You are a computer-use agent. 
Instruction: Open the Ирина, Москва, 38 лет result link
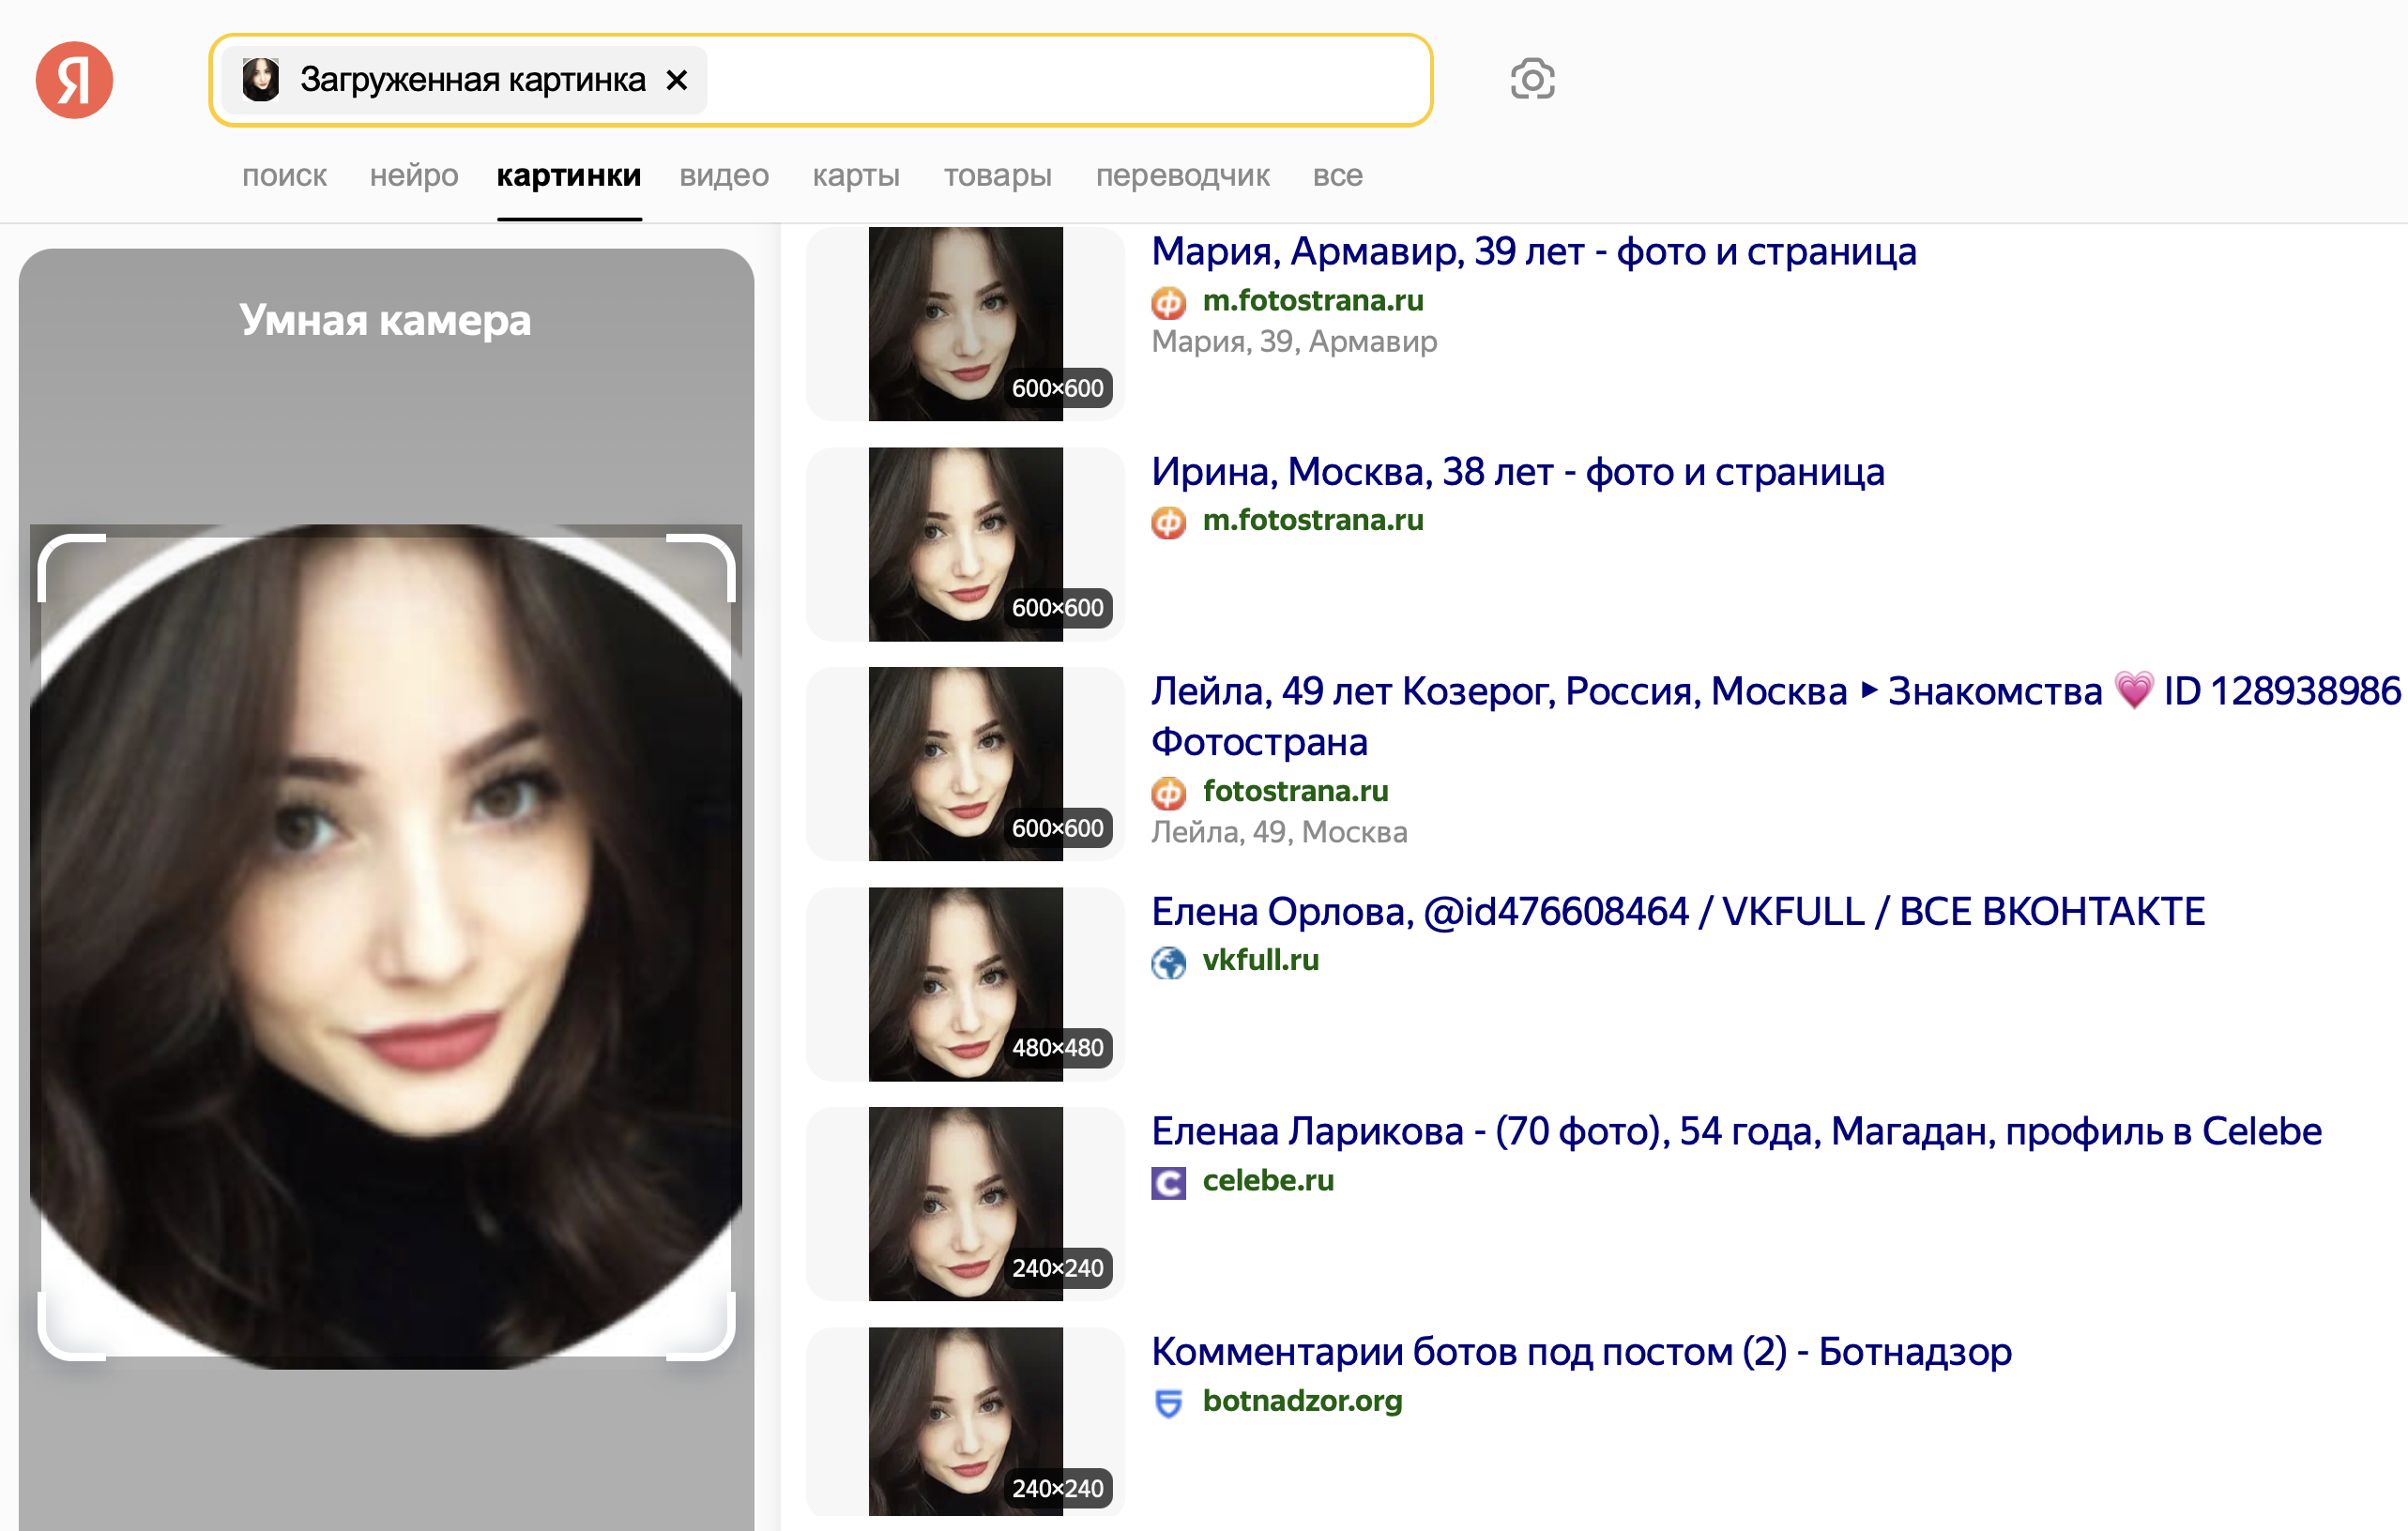[x=1517, y=472]
